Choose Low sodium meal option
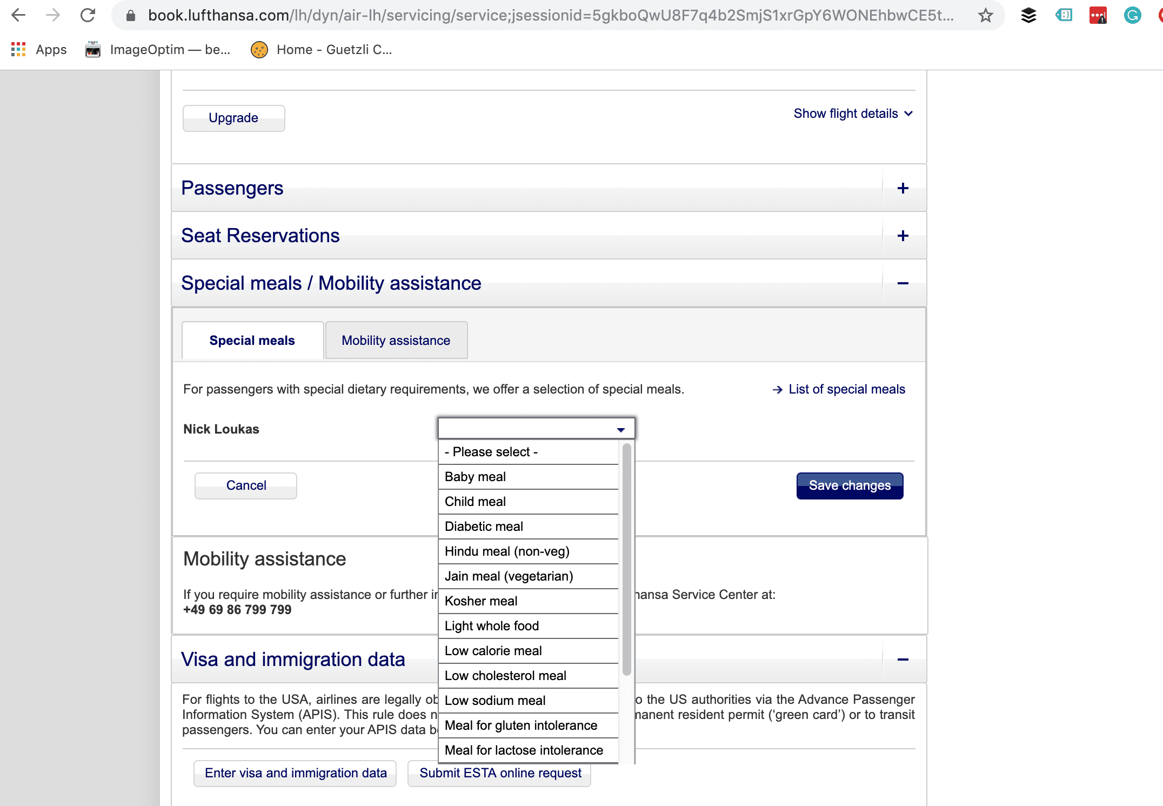Viewport: 1163px width, 806px height. click(528, 701)
